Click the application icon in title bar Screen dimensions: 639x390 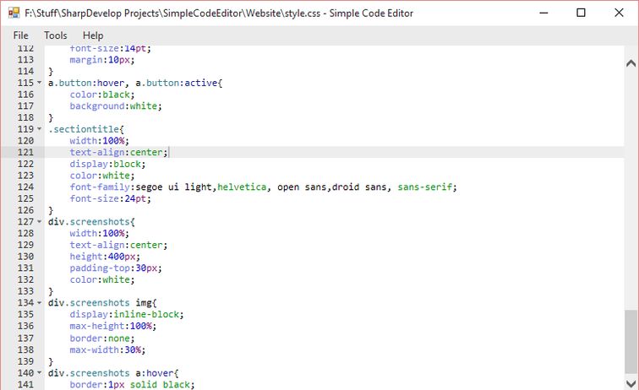pyautogui.click(x=13, y=13)
